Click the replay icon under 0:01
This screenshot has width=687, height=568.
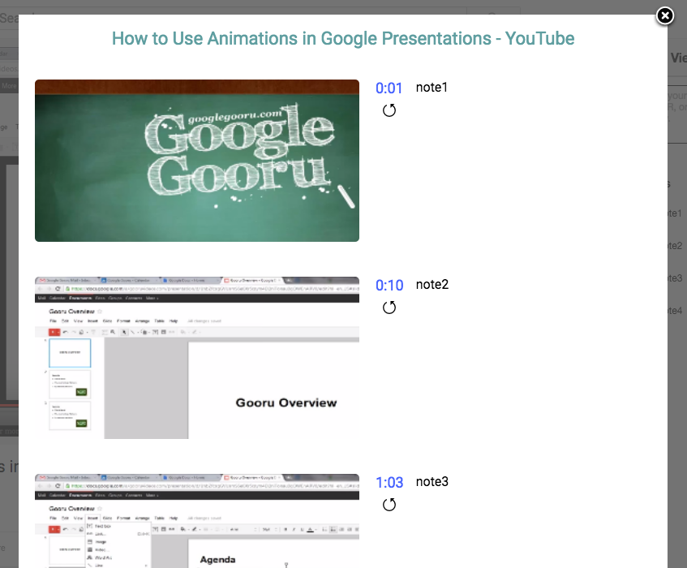389,110
